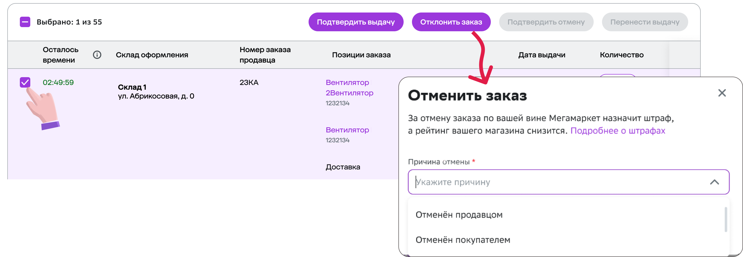The width and height of the screenshot is (743, 257).
Task: Click the dropdown list scrollbar
Action: pyautogui.click(x=726, y=219)
